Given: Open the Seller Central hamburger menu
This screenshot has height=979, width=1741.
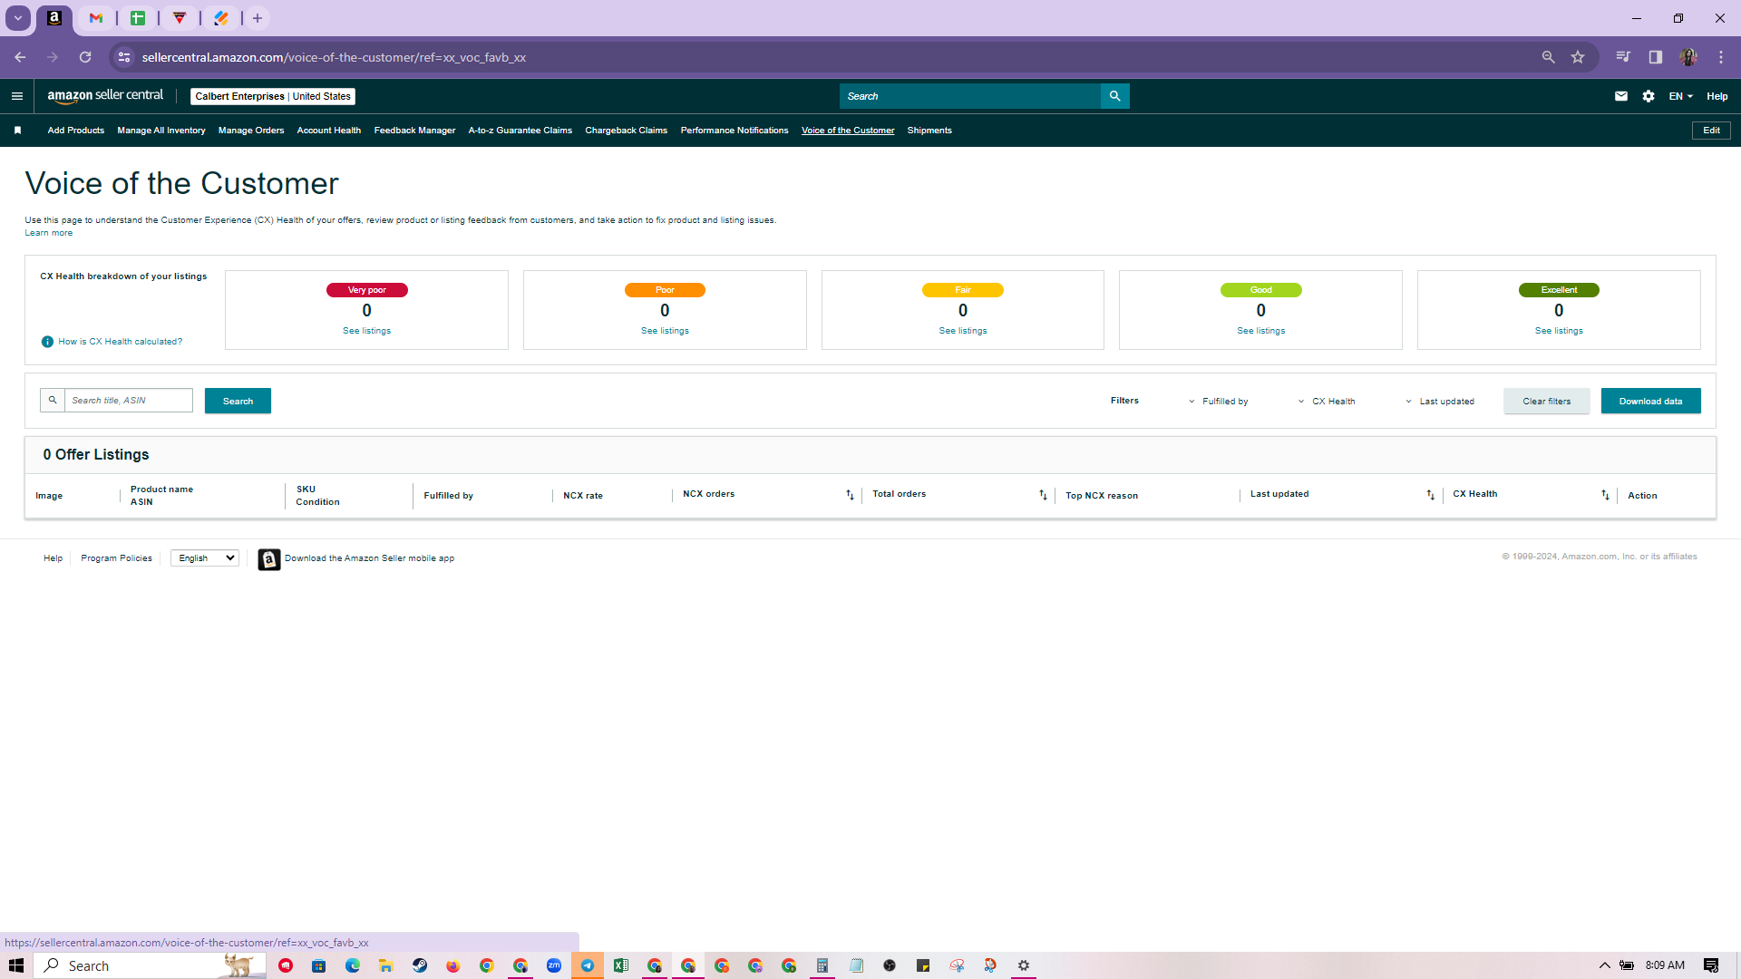Looking at the screenshot, I should pyautogui.click(x=16, y=96).
